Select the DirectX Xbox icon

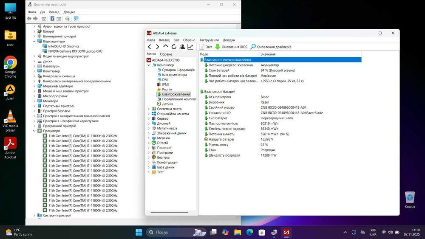[x=154, y=143]
